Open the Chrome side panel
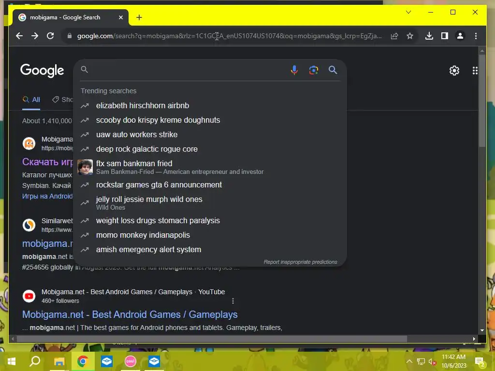Image resolution: width=495 pixels, height=371 pixels. 445,36
